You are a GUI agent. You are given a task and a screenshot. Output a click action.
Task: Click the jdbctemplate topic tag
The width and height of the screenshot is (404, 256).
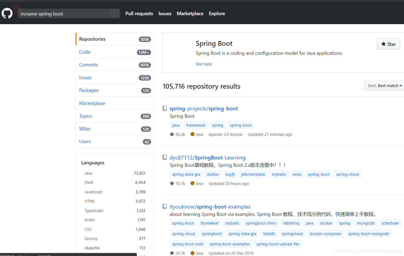[253, 174]
